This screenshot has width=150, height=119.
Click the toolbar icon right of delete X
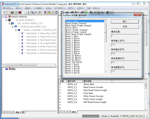point(45,12)
